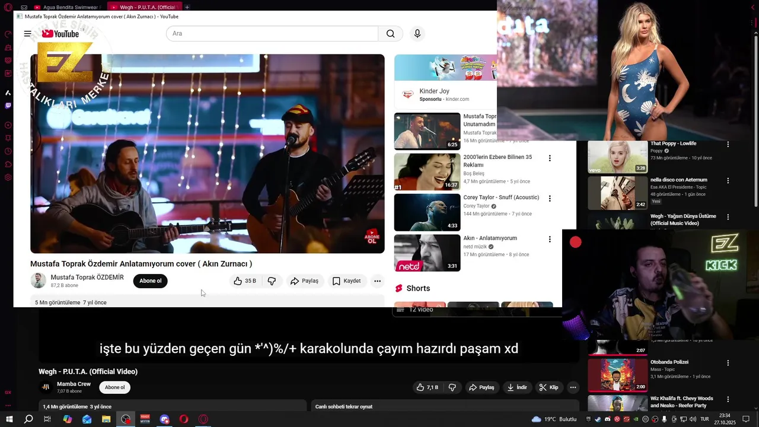Play the 2000'lerin Ezbere Bilinen 35 Reklamı thumbnail
Viewport: 759px width, 427px height.
click(x=427, y=172)
